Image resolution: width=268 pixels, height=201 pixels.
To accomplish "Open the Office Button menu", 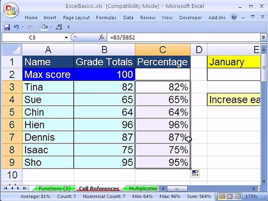I will pos(11,10).
